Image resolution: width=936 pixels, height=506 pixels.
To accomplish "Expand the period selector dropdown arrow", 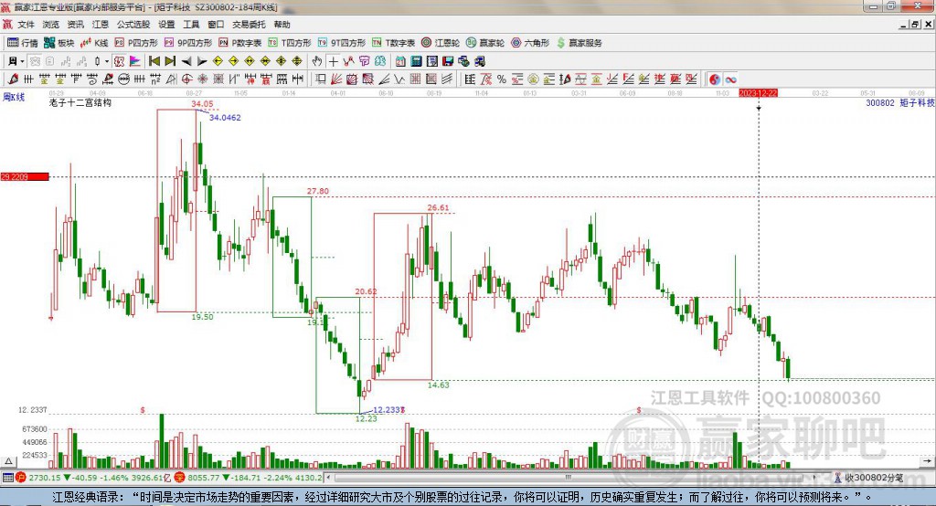I will (x=22, y=61).
